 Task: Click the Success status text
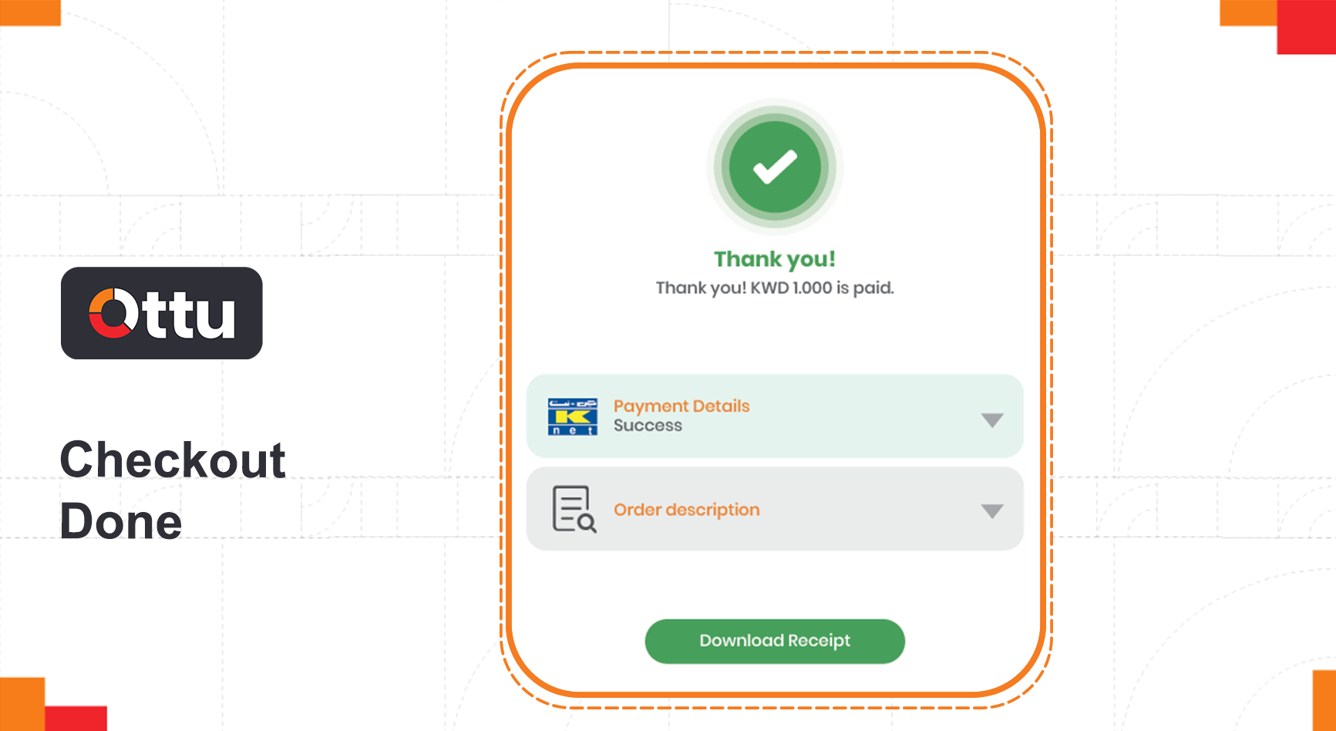(x=648, y=426)
